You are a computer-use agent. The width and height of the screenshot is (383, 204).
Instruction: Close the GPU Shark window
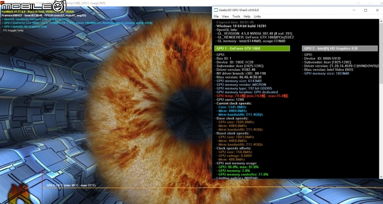(x=377, y=10)
